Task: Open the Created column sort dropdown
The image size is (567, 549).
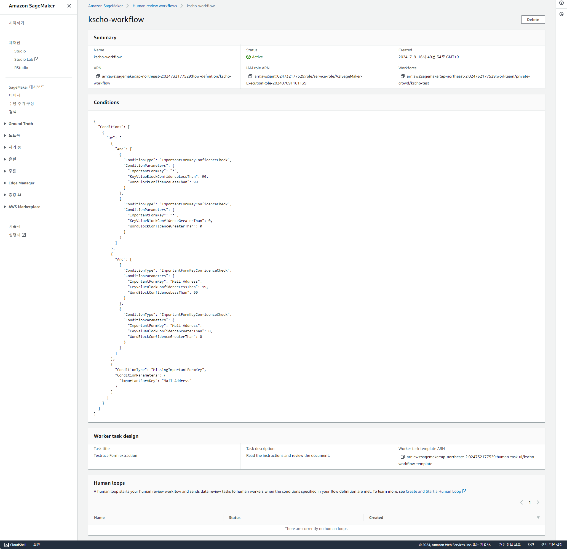Action: click(x=538, y=518)
